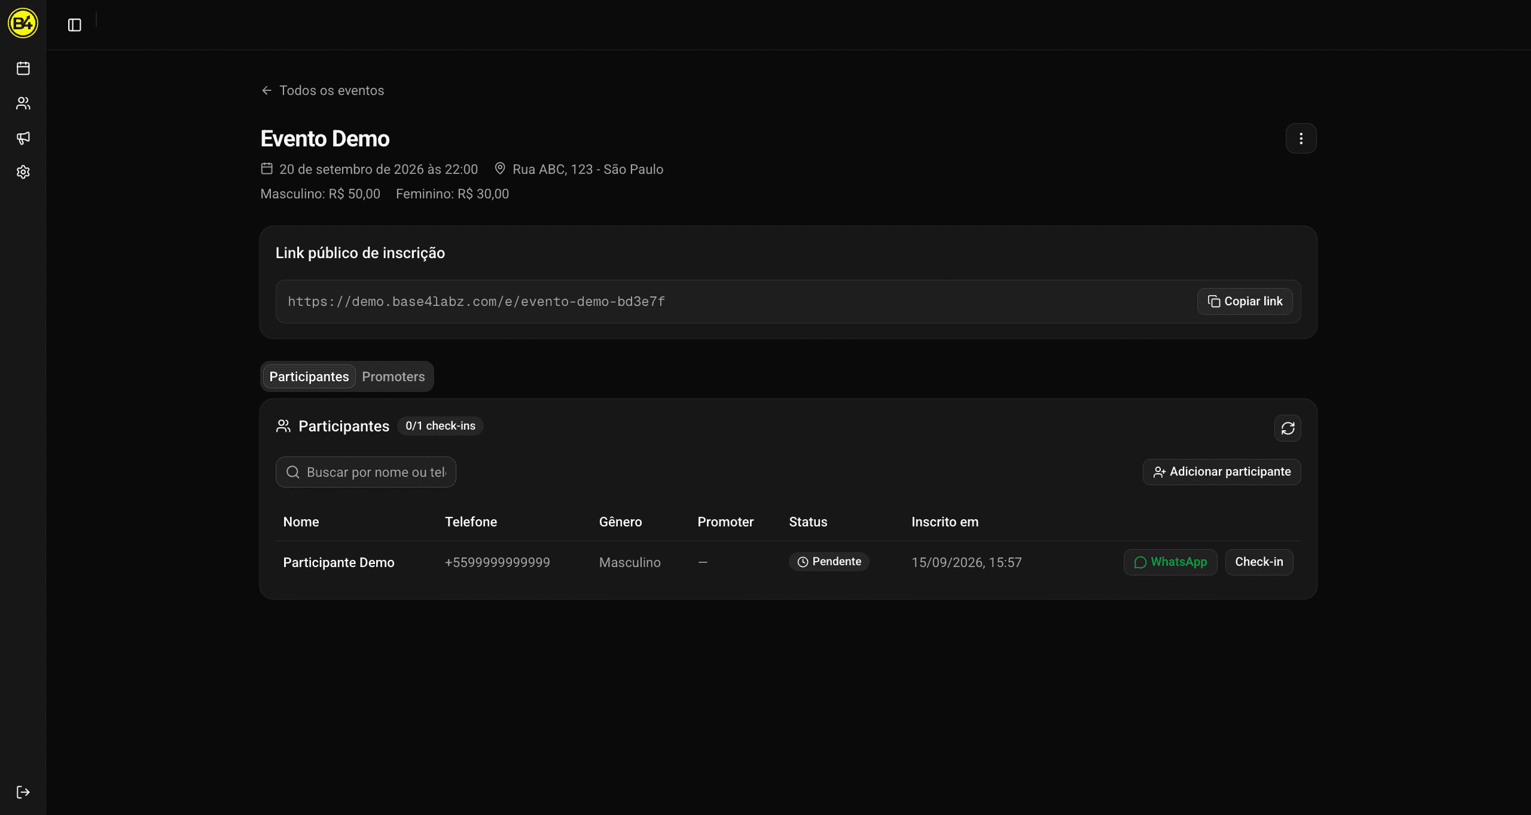Open the three-dot event options menu
Image resolution: width=1531 pixels, height=815 pixels.
(1301, 139)
